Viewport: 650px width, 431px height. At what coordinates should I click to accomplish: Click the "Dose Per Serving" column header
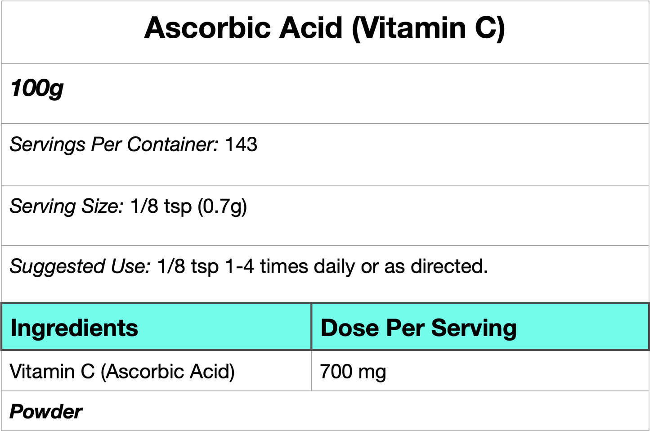click(418, 328)
